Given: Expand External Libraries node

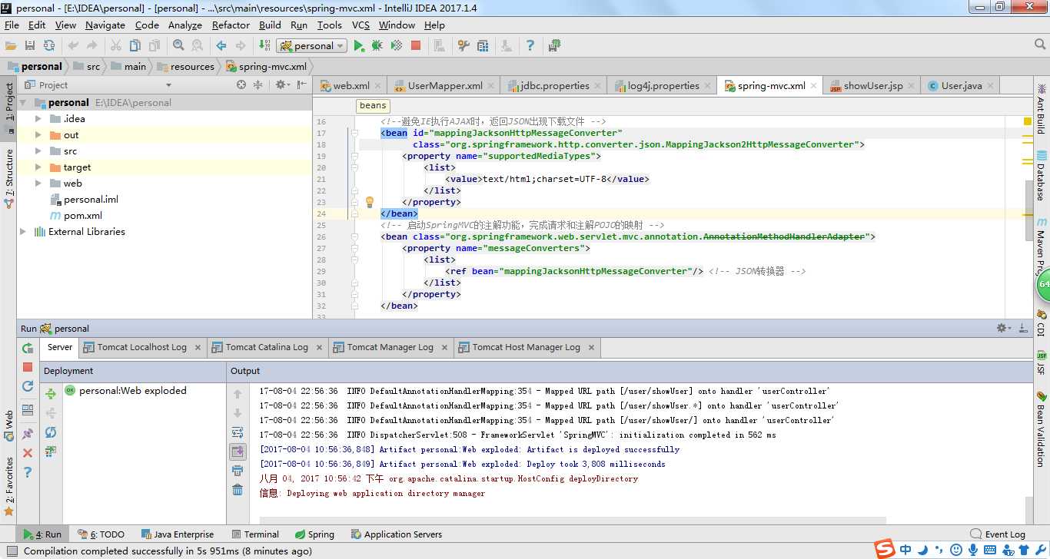Looking at the screenshot, I should point(23,232).
